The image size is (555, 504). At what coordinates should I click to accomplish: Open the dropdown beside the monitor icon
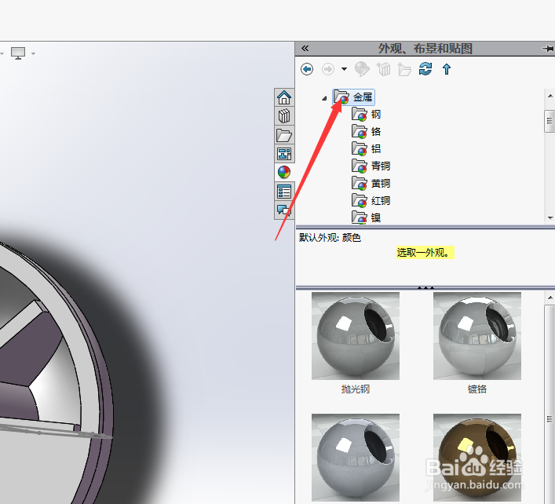33,54
